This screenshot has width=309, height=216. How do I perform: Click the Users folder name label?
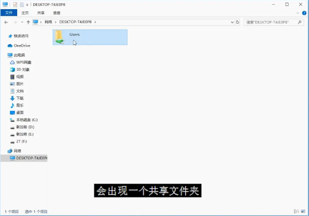pyautogui.click(x=75, y=34)
